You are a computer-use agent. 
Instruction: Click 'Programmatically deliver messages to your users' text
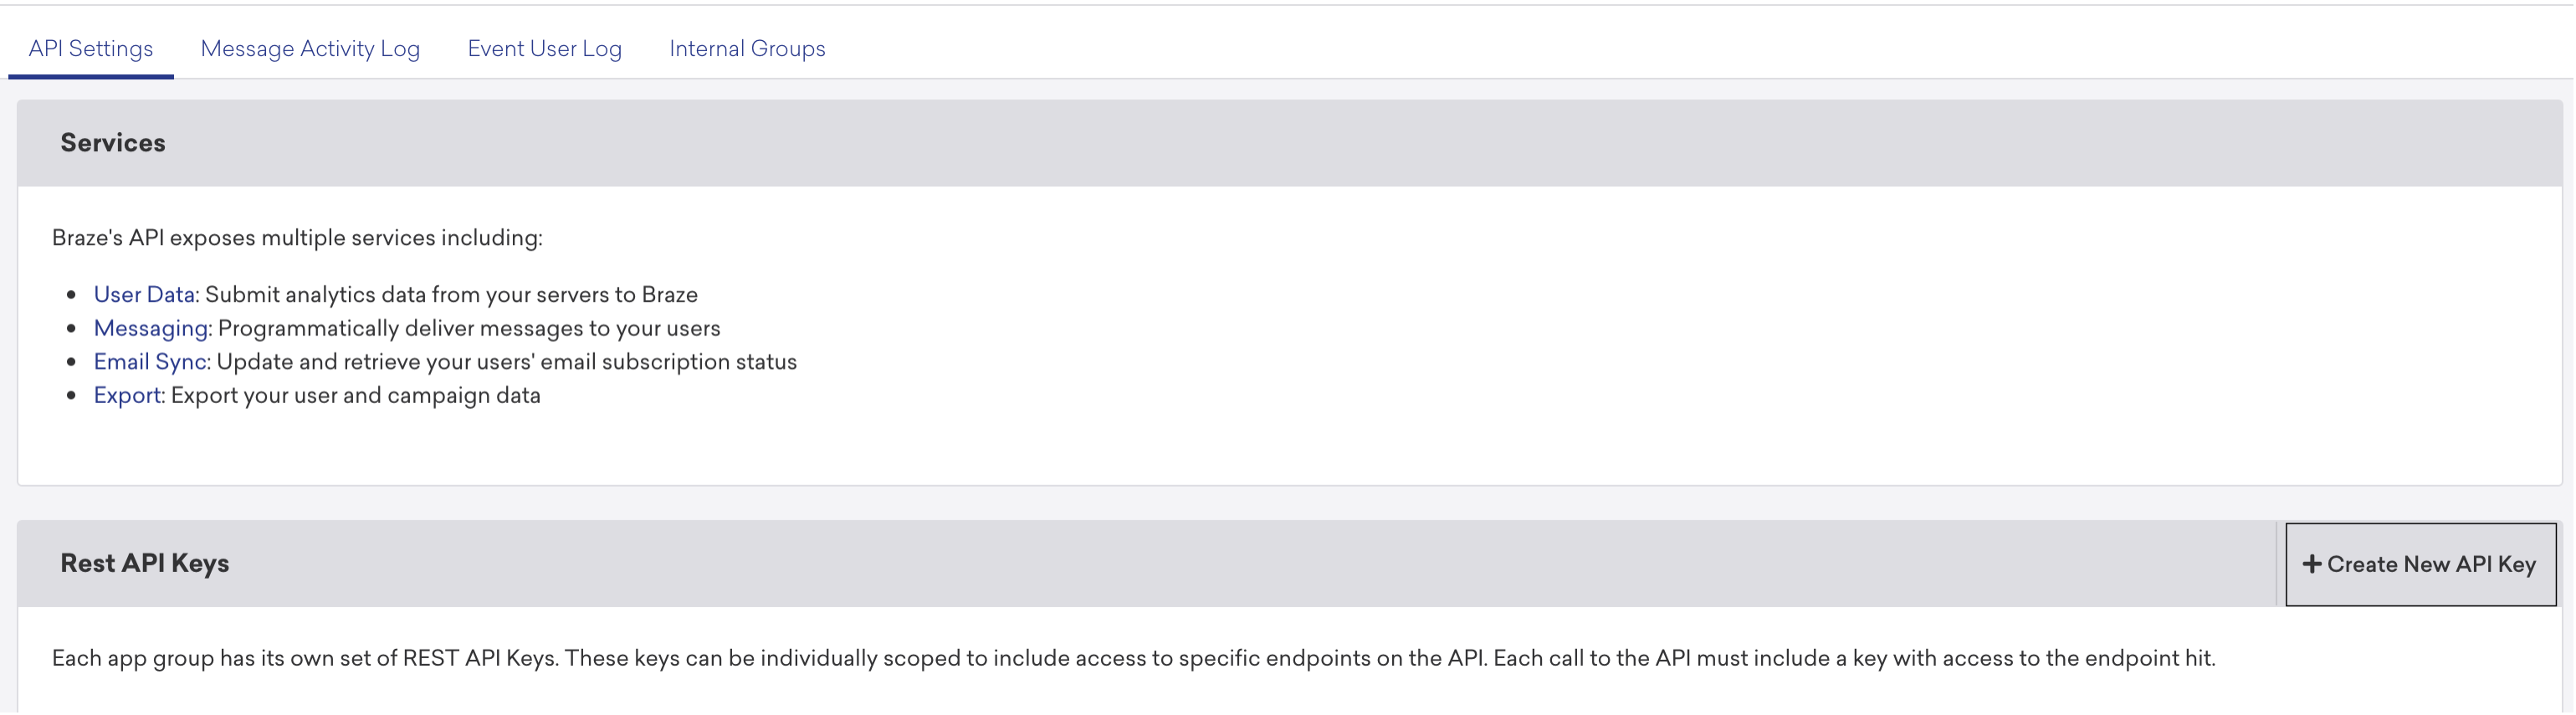[469, 329]
